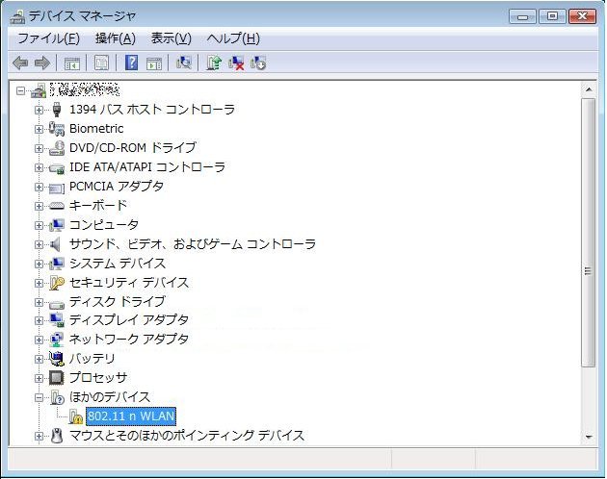This screenshot has width=607, height=479.
Task: Collapse the ほかのデバイス node
Action: tap(39, 397)
